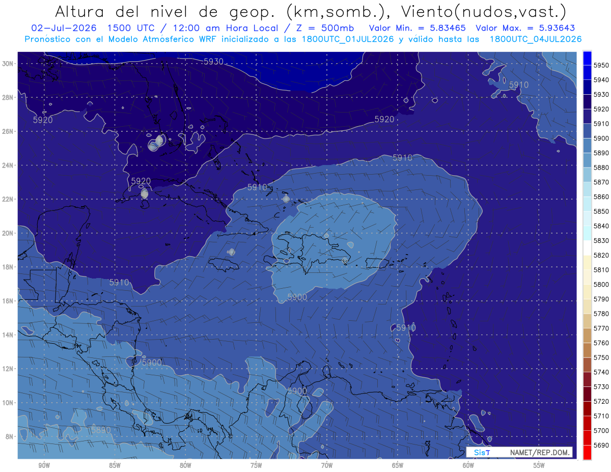Click the colorbar tick label 5870

(601, 182)
